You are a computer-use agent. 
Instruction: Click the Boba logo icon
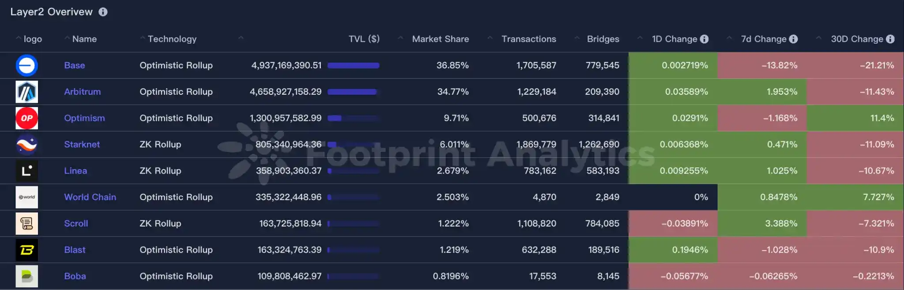coord(26,276)
